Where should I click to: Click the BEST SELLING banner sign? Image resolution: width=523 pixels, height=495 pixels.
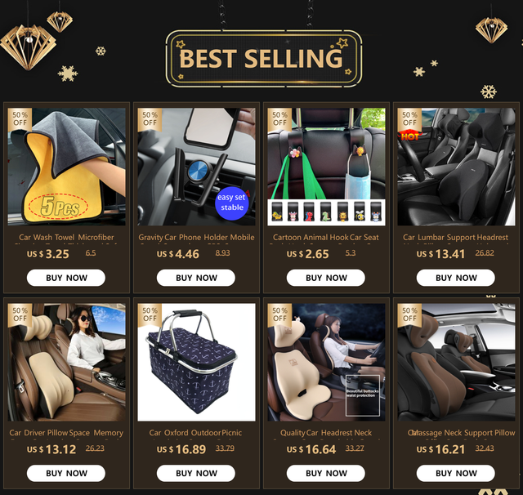[x=263, y=59]
